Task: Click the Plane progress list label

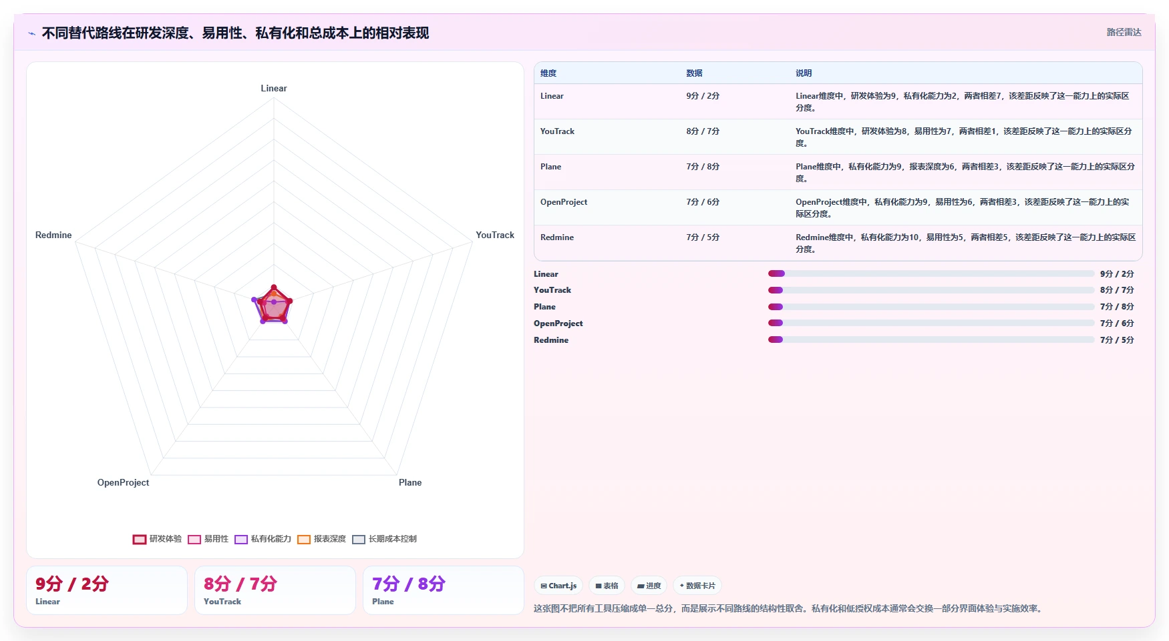Action: coord(544,307)
